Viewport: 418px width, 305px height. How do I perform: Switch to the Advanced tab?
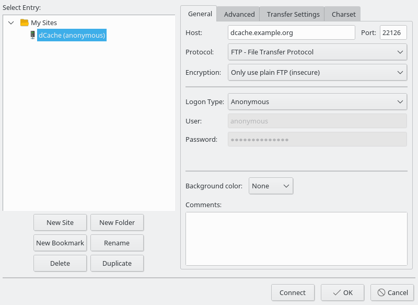[x=238, y=14]
